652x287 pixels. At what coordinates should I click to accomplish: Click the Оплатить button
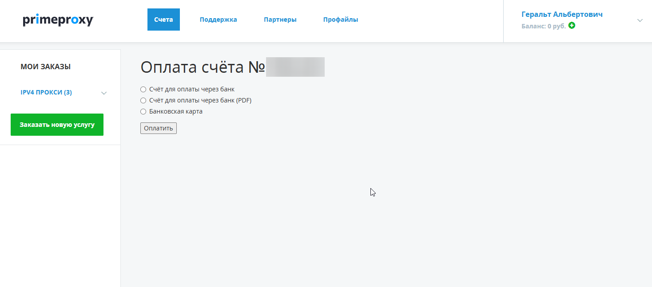(x=159, y=128)
